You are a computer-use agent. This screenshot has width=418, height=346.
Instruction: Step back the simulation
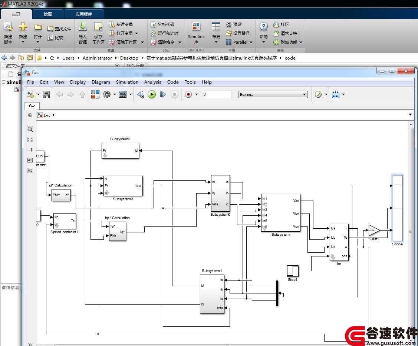click(141, 94)
